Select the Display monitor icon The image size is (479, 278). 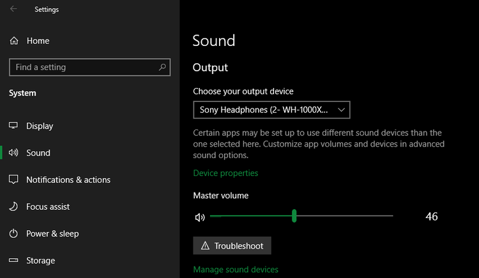[13, 126]
